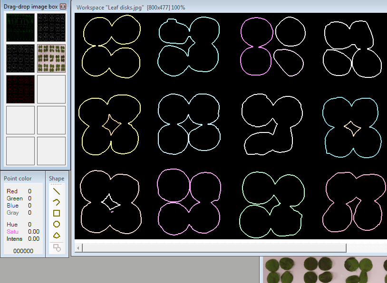Select the polygon shape tool
This screenshot has width=387, height=283.
pos(57,236)
